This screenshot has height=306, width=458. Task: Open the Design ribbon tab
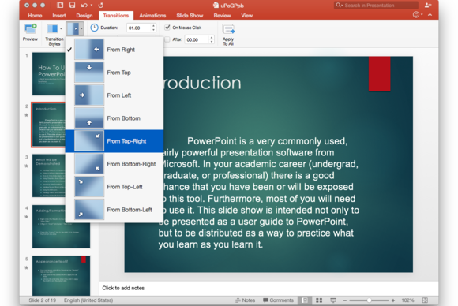coord(84,16)
